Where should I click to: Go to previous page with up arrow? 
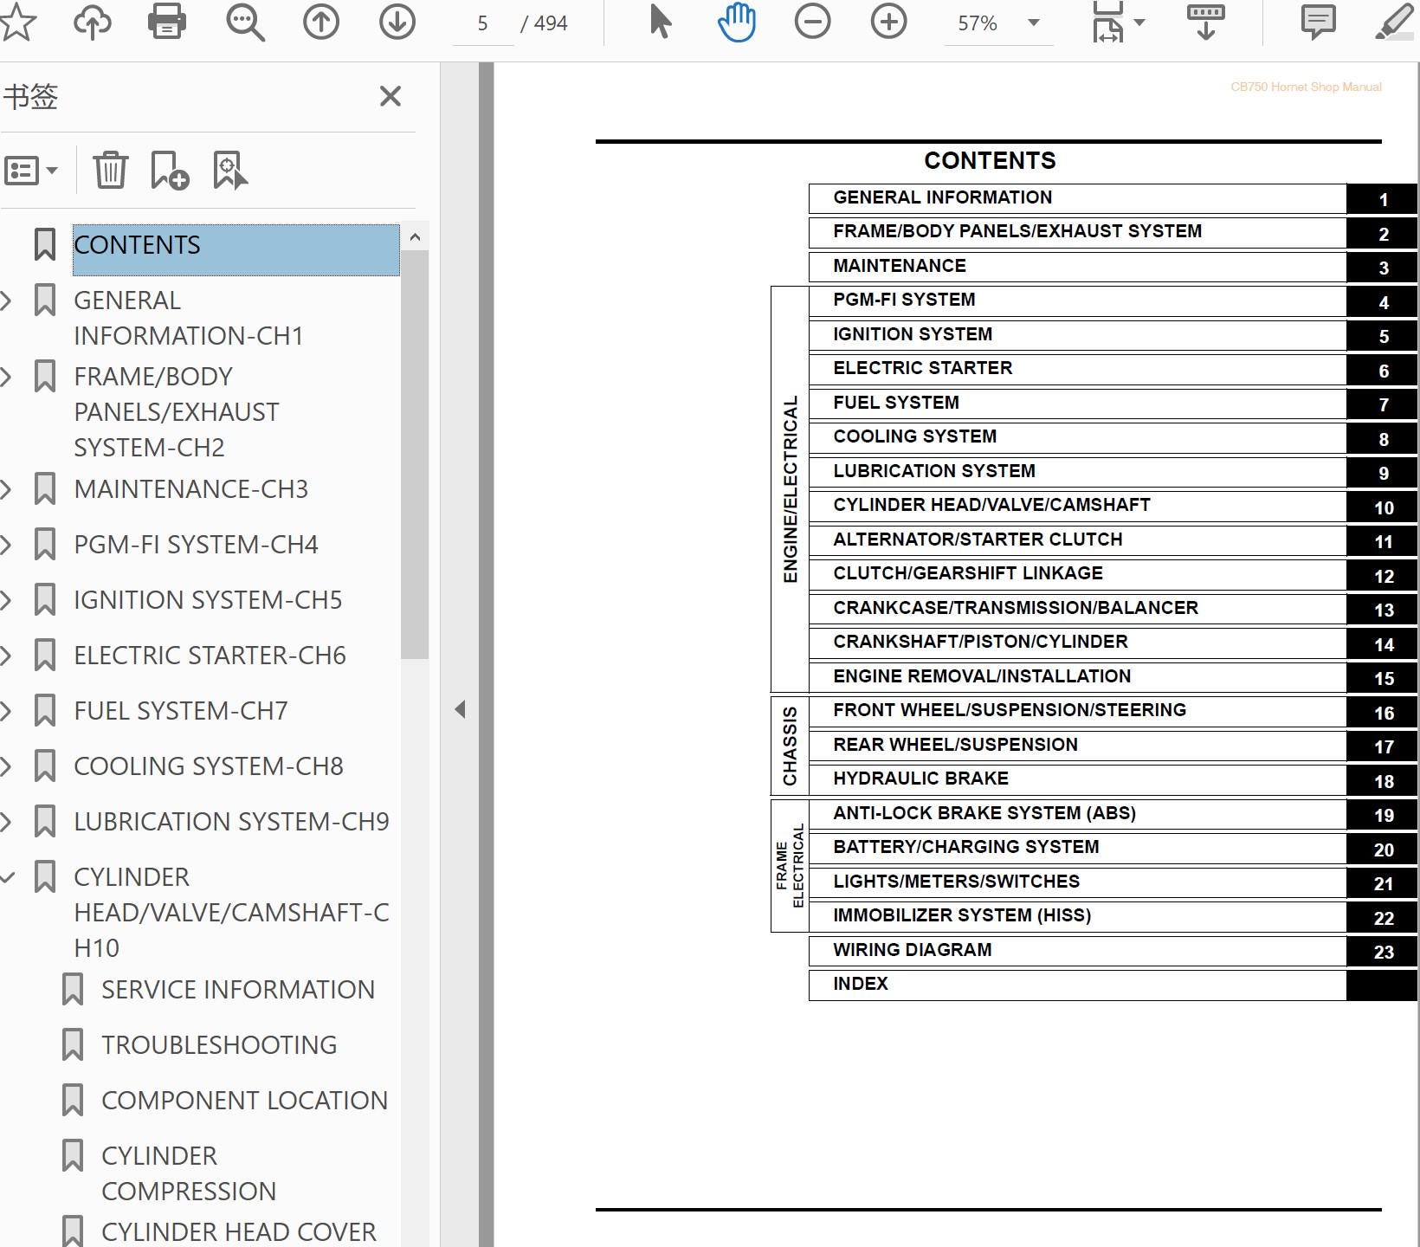pyautogui.click(x=321, y=22)
